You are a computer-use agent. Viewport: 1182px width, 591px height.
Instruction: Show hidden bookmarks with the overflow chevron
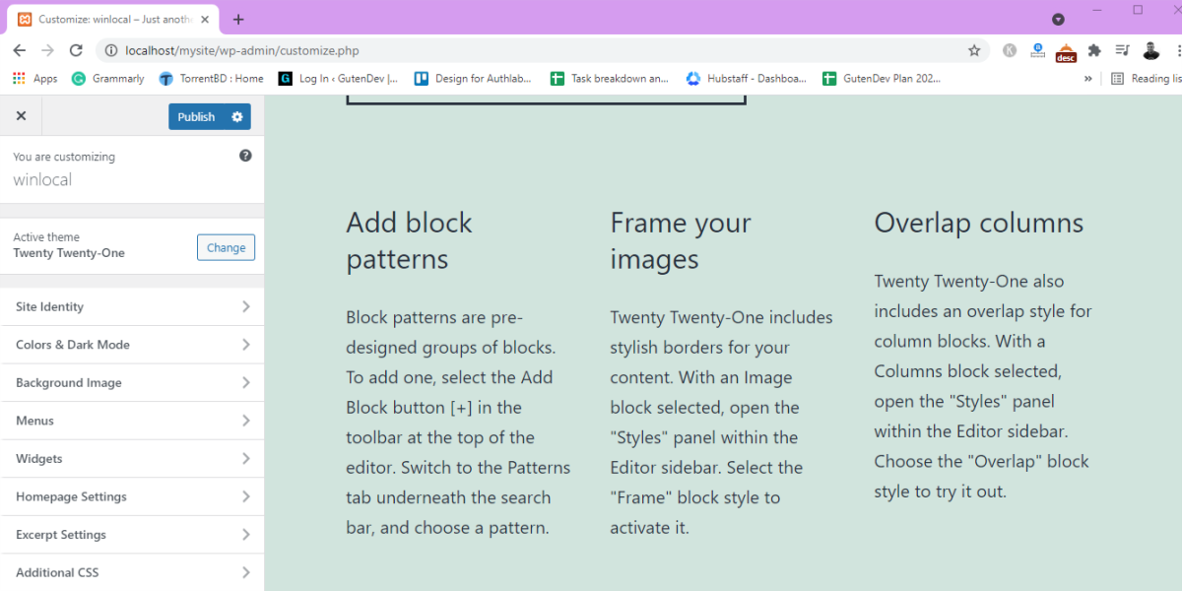(x=1088, y=79)
